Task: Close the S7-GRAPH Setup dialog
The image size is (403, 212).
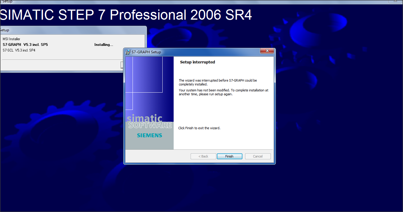Action: point(267,51)
